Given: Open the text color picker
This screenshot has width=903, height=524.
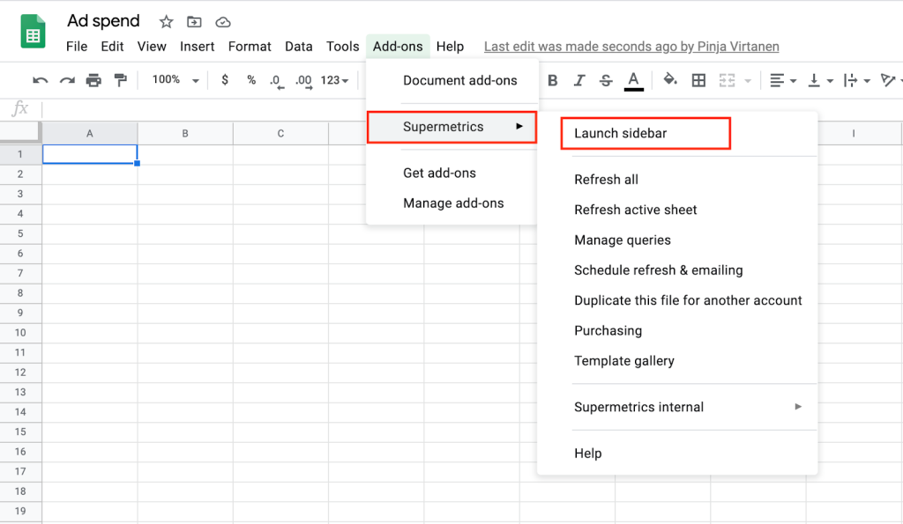Looking at the screenshot, I should click(x=633, y=81).
